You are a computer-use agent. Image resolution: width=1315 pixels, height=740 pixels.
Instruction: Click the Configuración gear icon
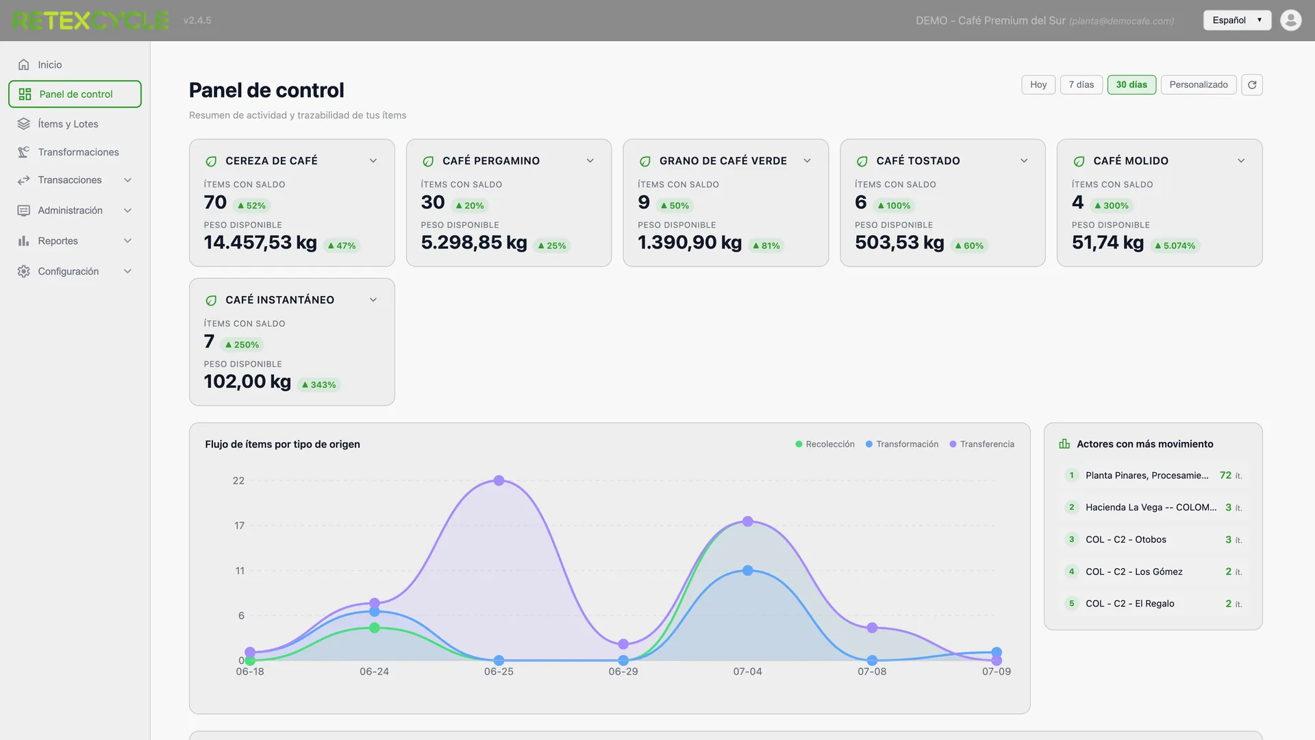pos(24,271)
